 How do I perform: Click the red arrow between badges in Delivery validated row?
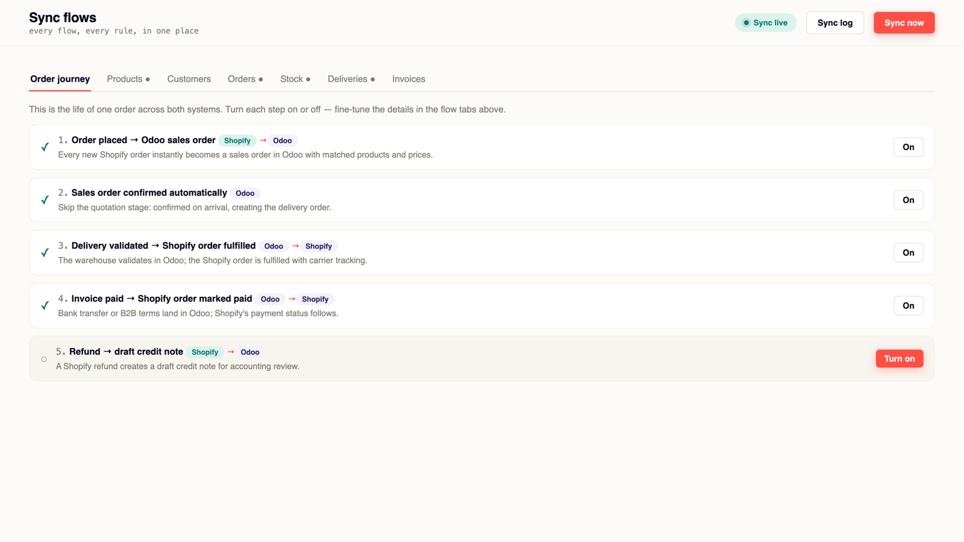pyautogui.click(x=296, y=246)
